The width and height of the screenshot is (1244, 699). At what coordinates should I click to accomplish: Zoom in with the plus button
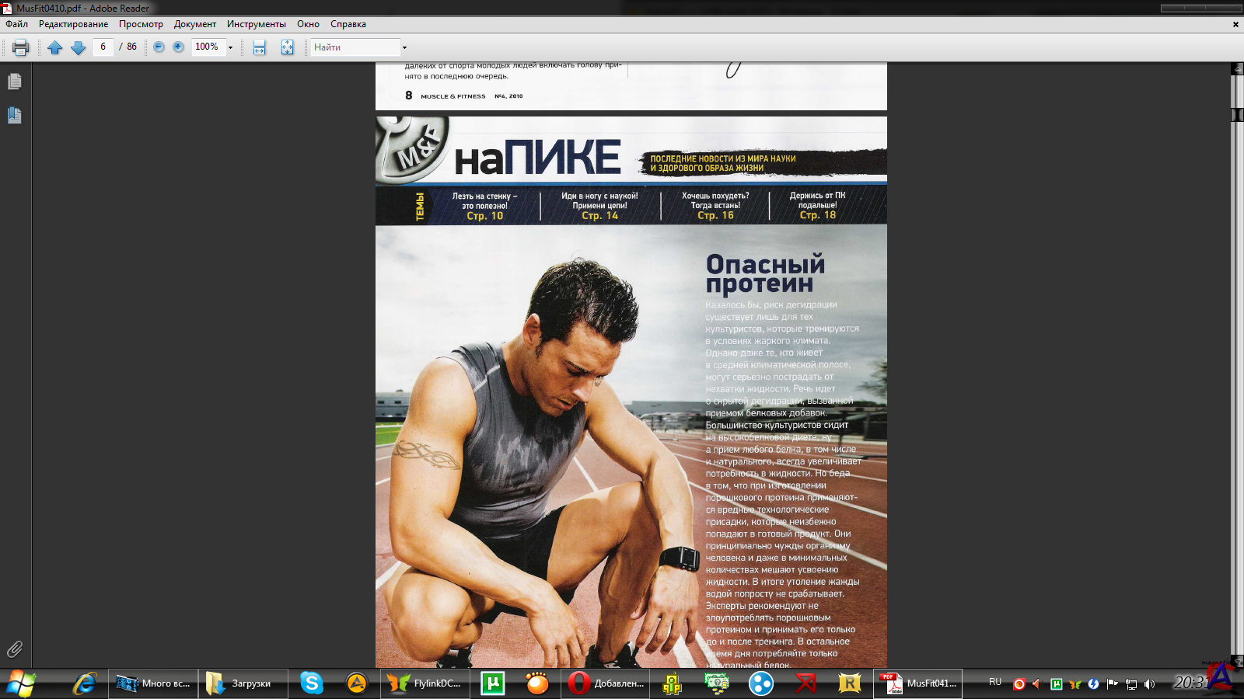[x=178, y=47]
